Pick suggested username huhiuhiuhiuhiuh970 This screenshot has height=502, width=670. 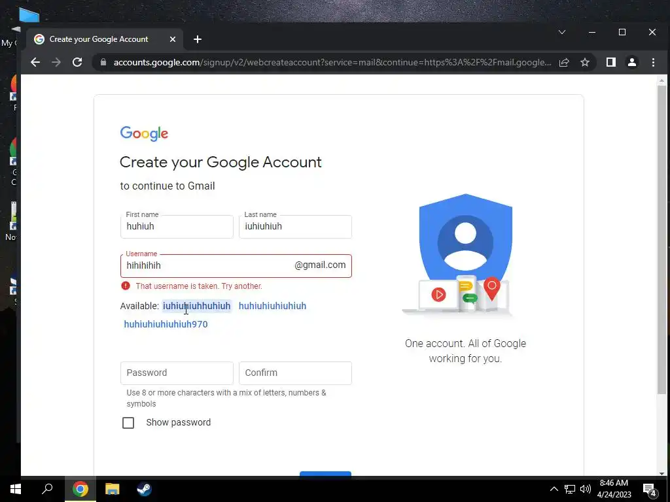pos(166,324)
